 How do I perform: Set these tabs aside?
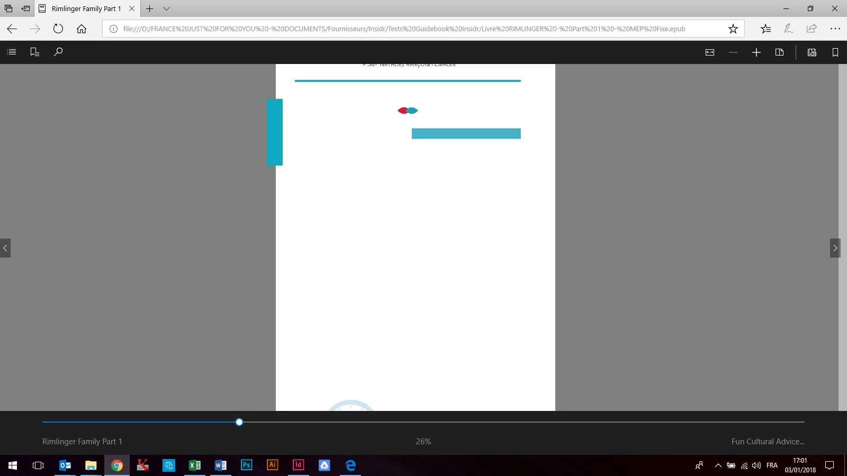25,8
